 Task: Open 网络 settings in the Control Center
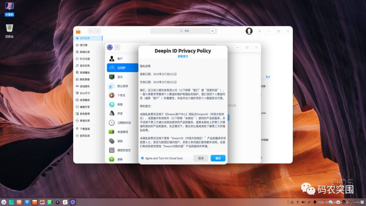coord(123,104)
